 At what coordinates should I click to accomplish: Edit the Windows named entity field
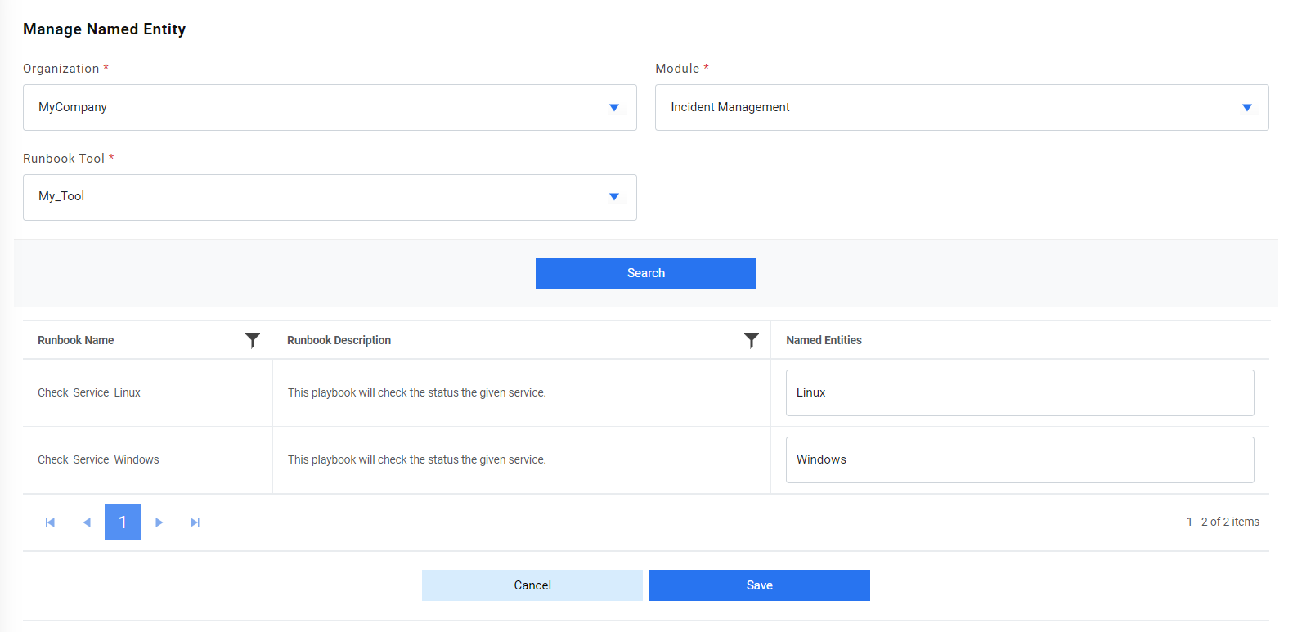click(1019, 459)
